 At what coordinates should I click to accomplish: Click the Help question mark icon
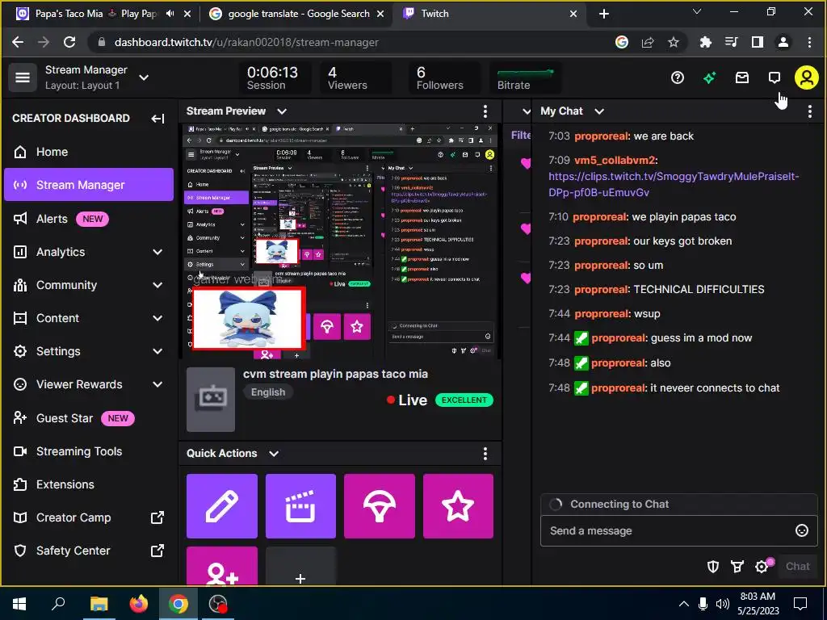pyautogui.click(x=678, y=78)
